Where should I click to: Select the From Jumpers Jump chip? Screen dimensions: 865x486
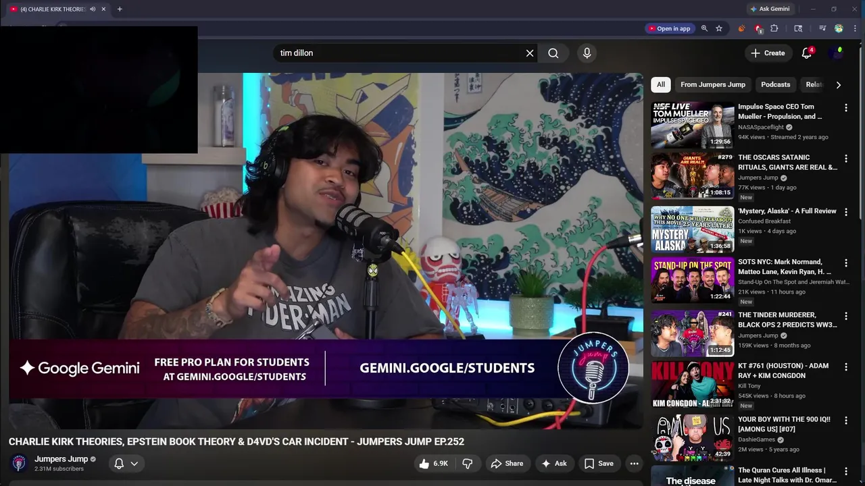coord(713,84)
